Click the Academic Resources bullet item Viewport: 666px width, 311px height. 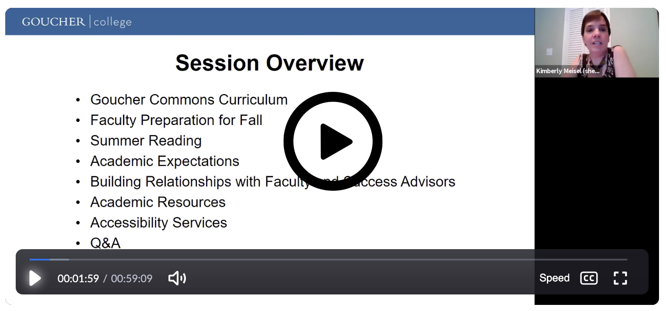[x=158, y=202]
